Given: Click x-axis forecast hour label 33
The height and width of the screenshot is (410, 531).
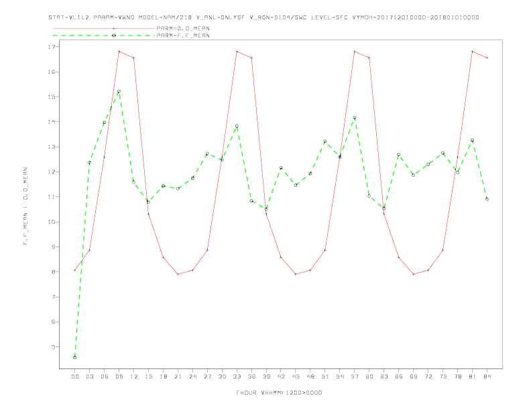Looking at the screenshot, I should coord(237,377).
